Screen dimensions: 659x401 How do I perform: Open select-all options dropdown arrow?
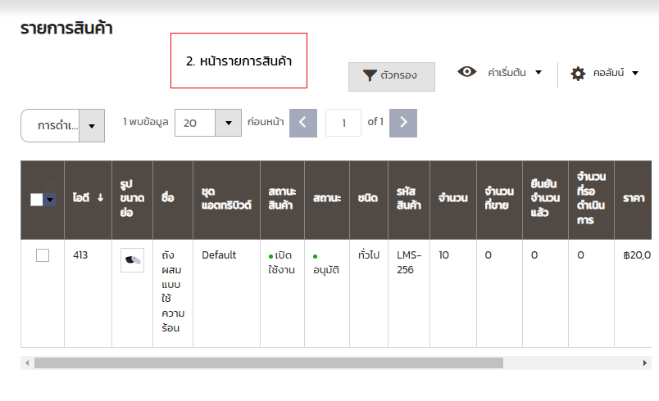[x=50, y=200]
